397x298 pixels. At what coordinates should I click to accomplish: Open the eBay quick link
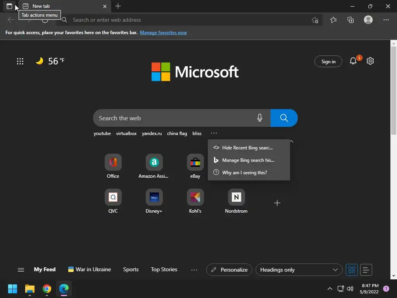click(195, 166)
